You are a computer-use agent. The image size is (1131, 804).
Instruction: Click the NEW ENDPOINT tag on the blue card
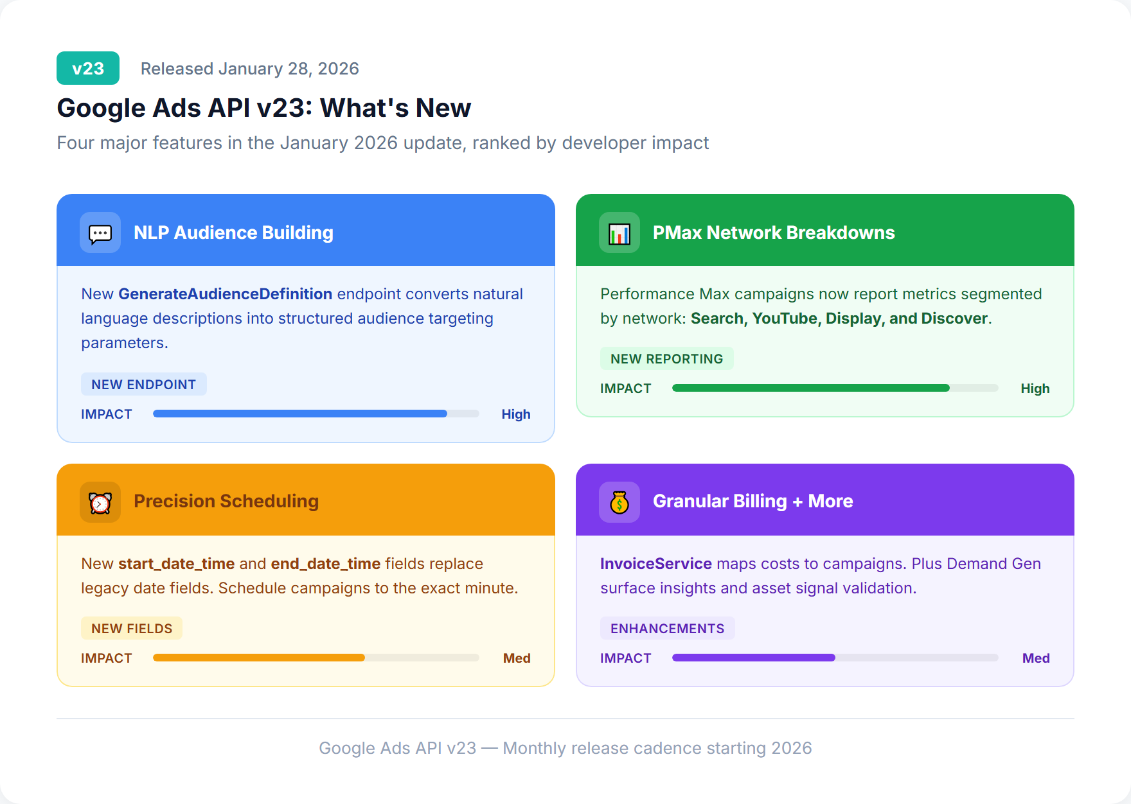pyautogui.click(x=143, y=384)
